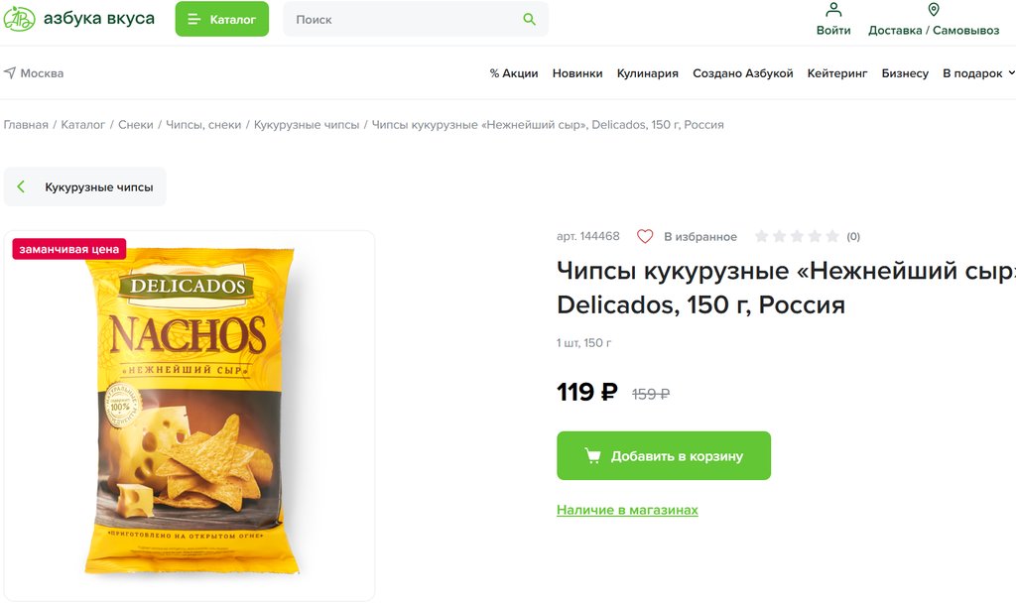Image resolution: width=1016 pixels, height=604 pixels.
Task: Click the Главная breadcrumb link
Action: 26,125
